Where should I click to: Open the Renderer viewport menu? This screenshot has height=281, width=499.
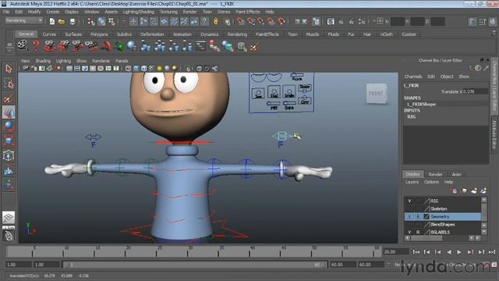[x=101, y=61]
